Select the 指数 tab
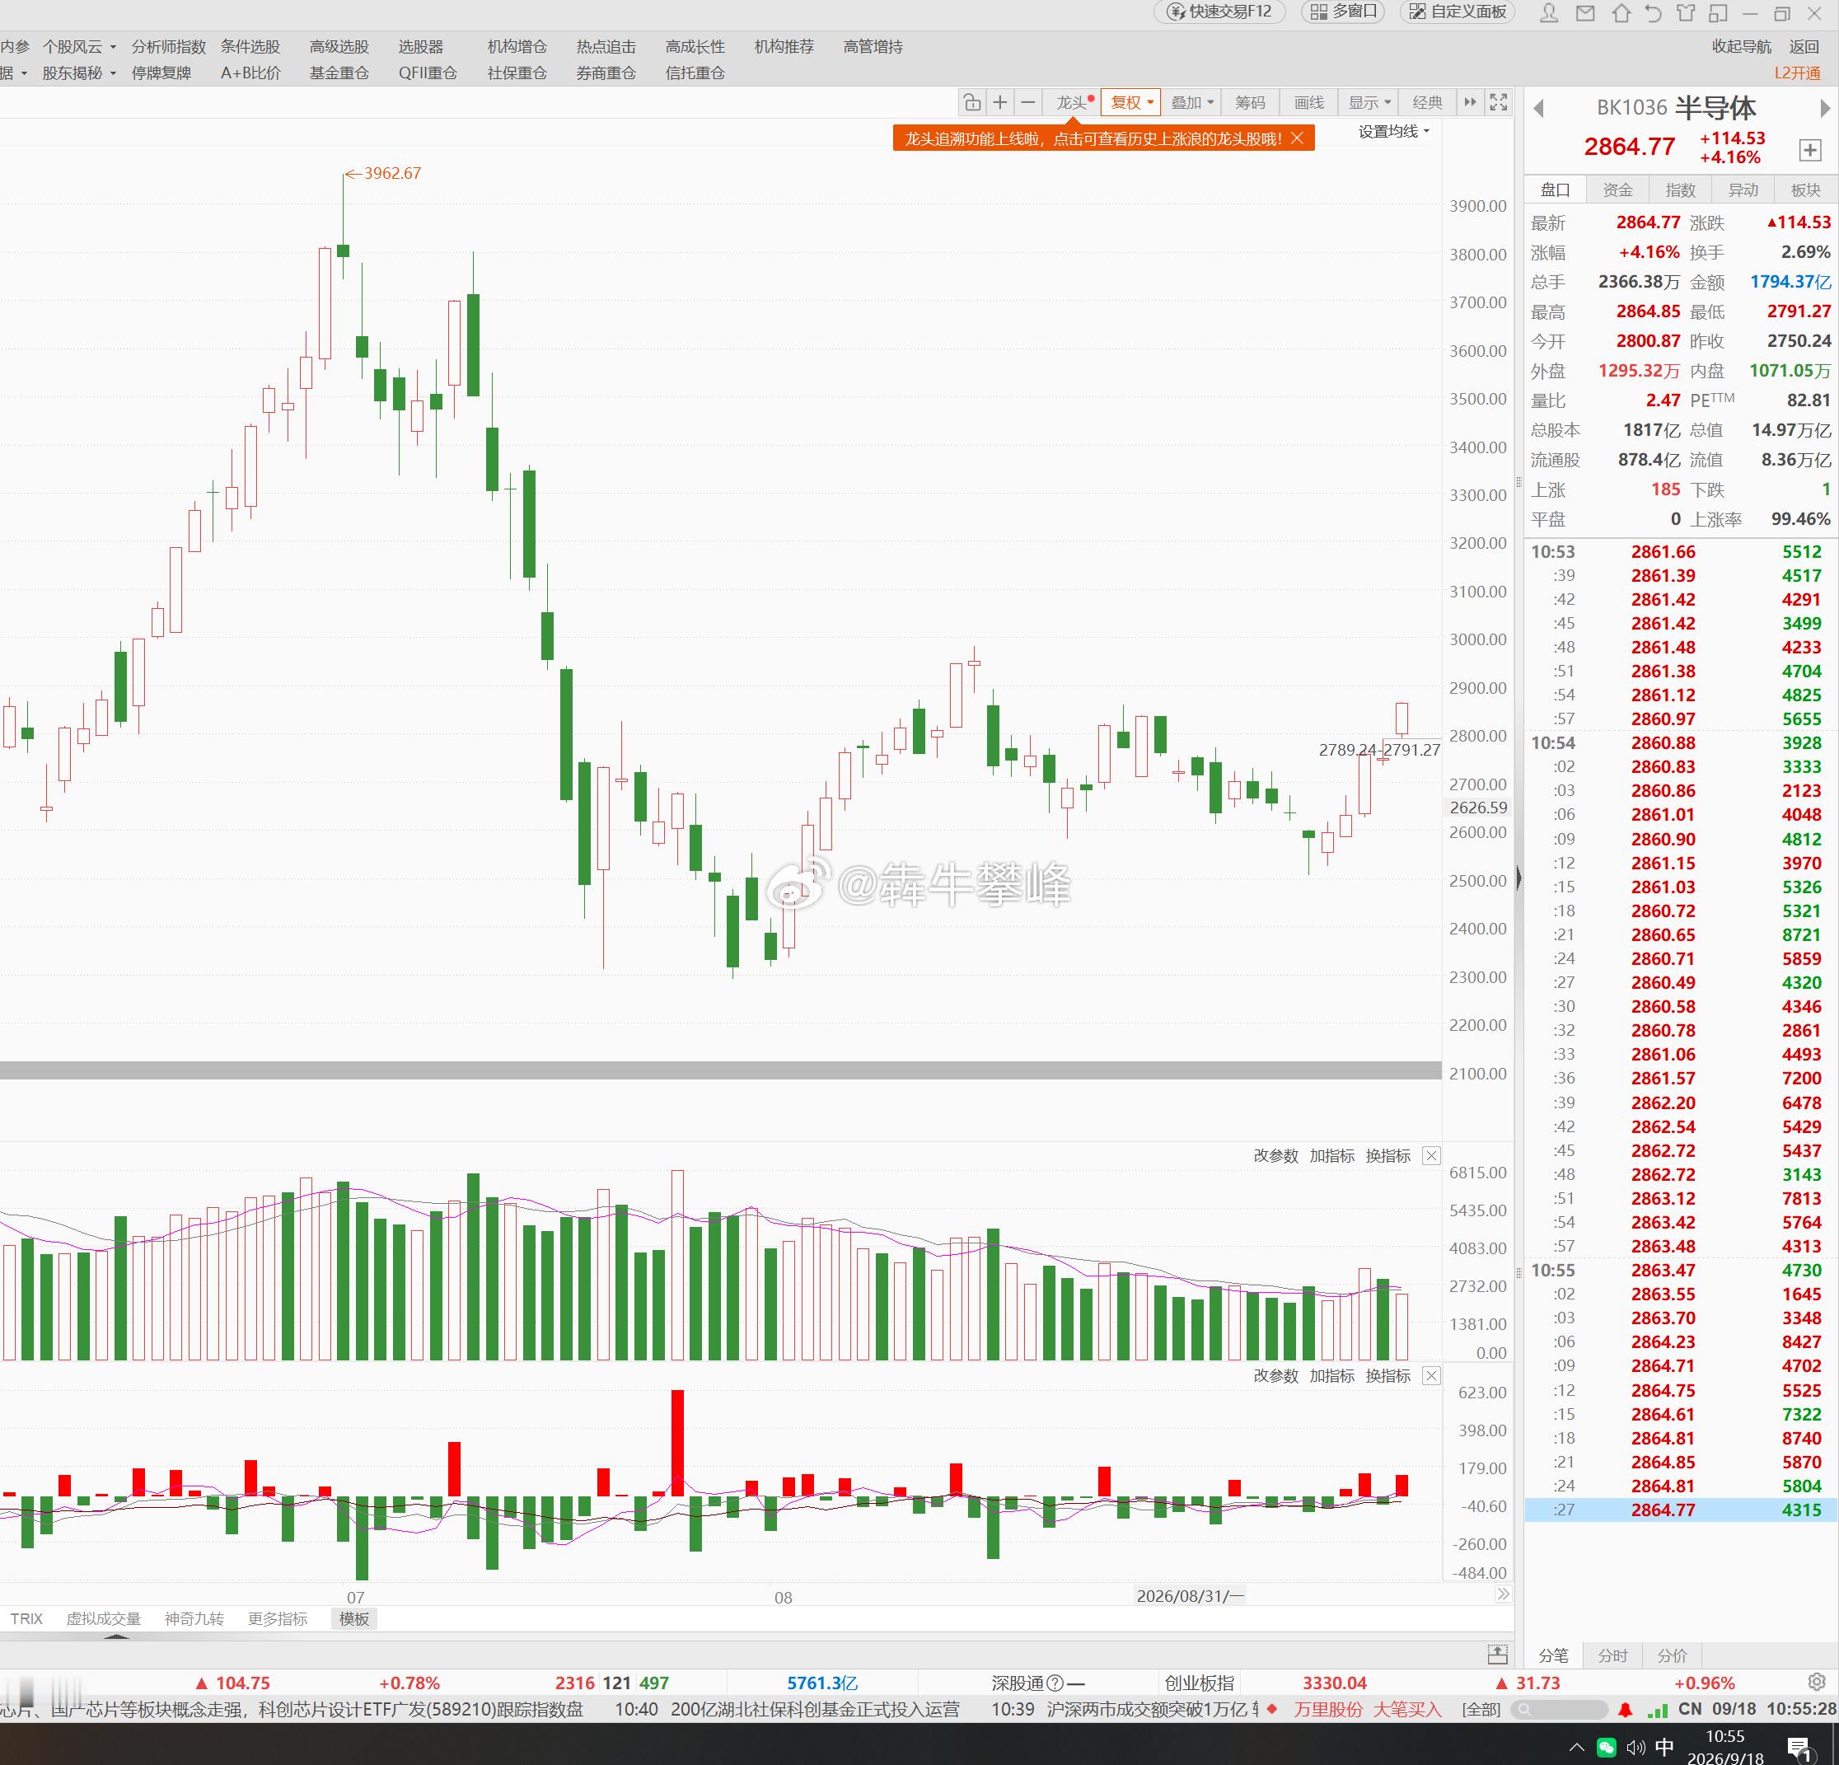 [1681, 190]
